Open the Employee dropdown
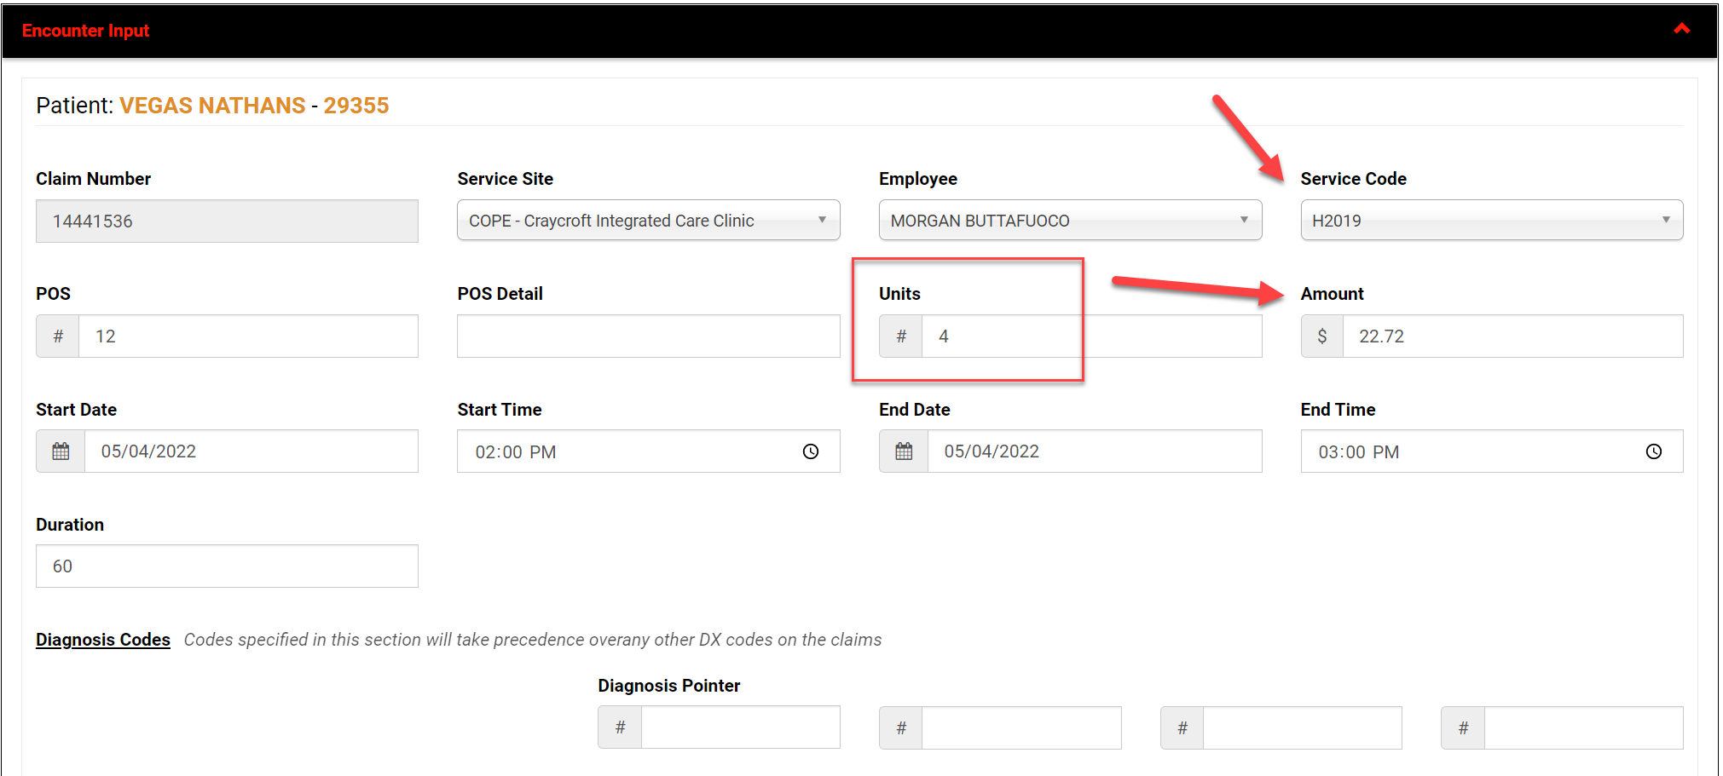Image resolution: width=1723 pixels, height=776 pixels. pos(1070,221)
